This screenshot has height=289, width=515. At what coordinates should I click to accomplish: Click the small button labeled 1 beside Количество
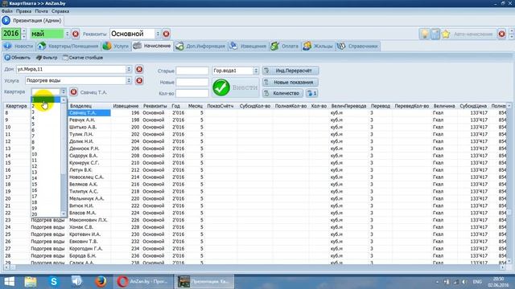click(311, 93)
